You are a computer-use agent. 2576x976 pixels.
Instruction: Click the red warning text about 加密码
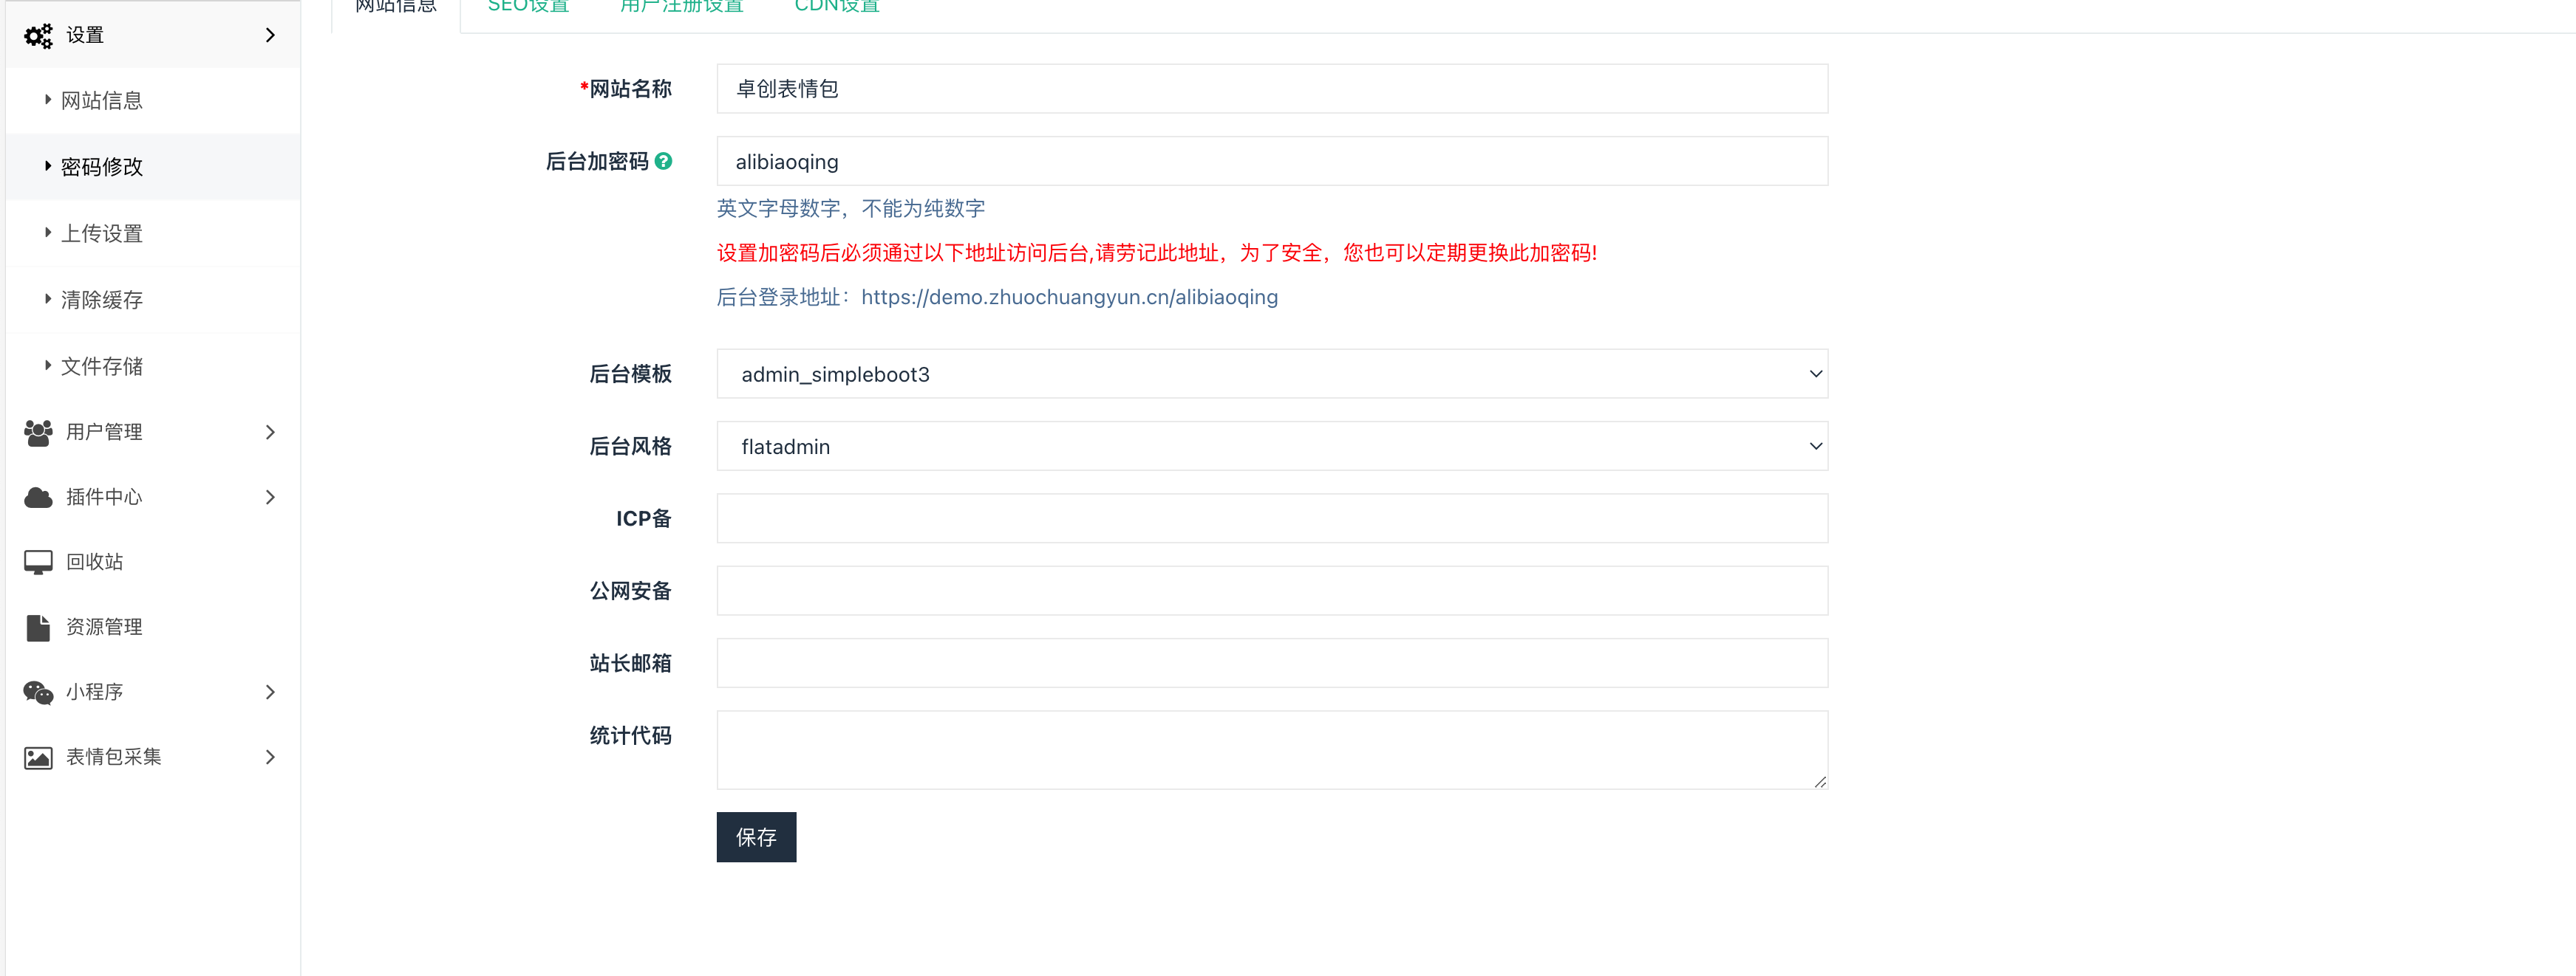tap(1157, 252)
